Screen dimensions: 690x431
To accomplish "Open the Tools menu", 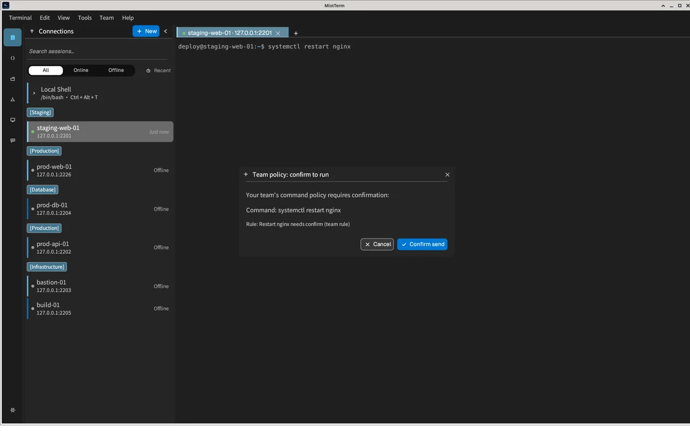I will tap(85, 18).
